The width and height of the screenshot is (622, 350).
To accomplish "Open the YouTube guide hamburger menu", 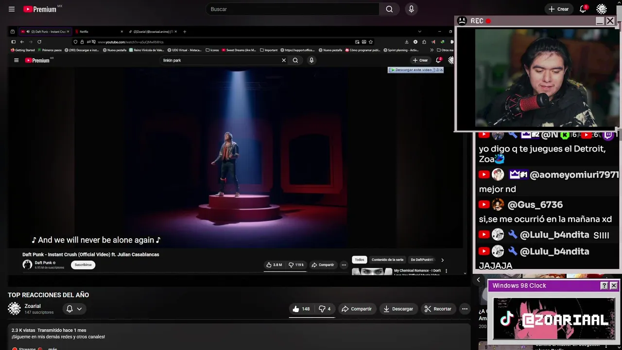I will (12, 9).
